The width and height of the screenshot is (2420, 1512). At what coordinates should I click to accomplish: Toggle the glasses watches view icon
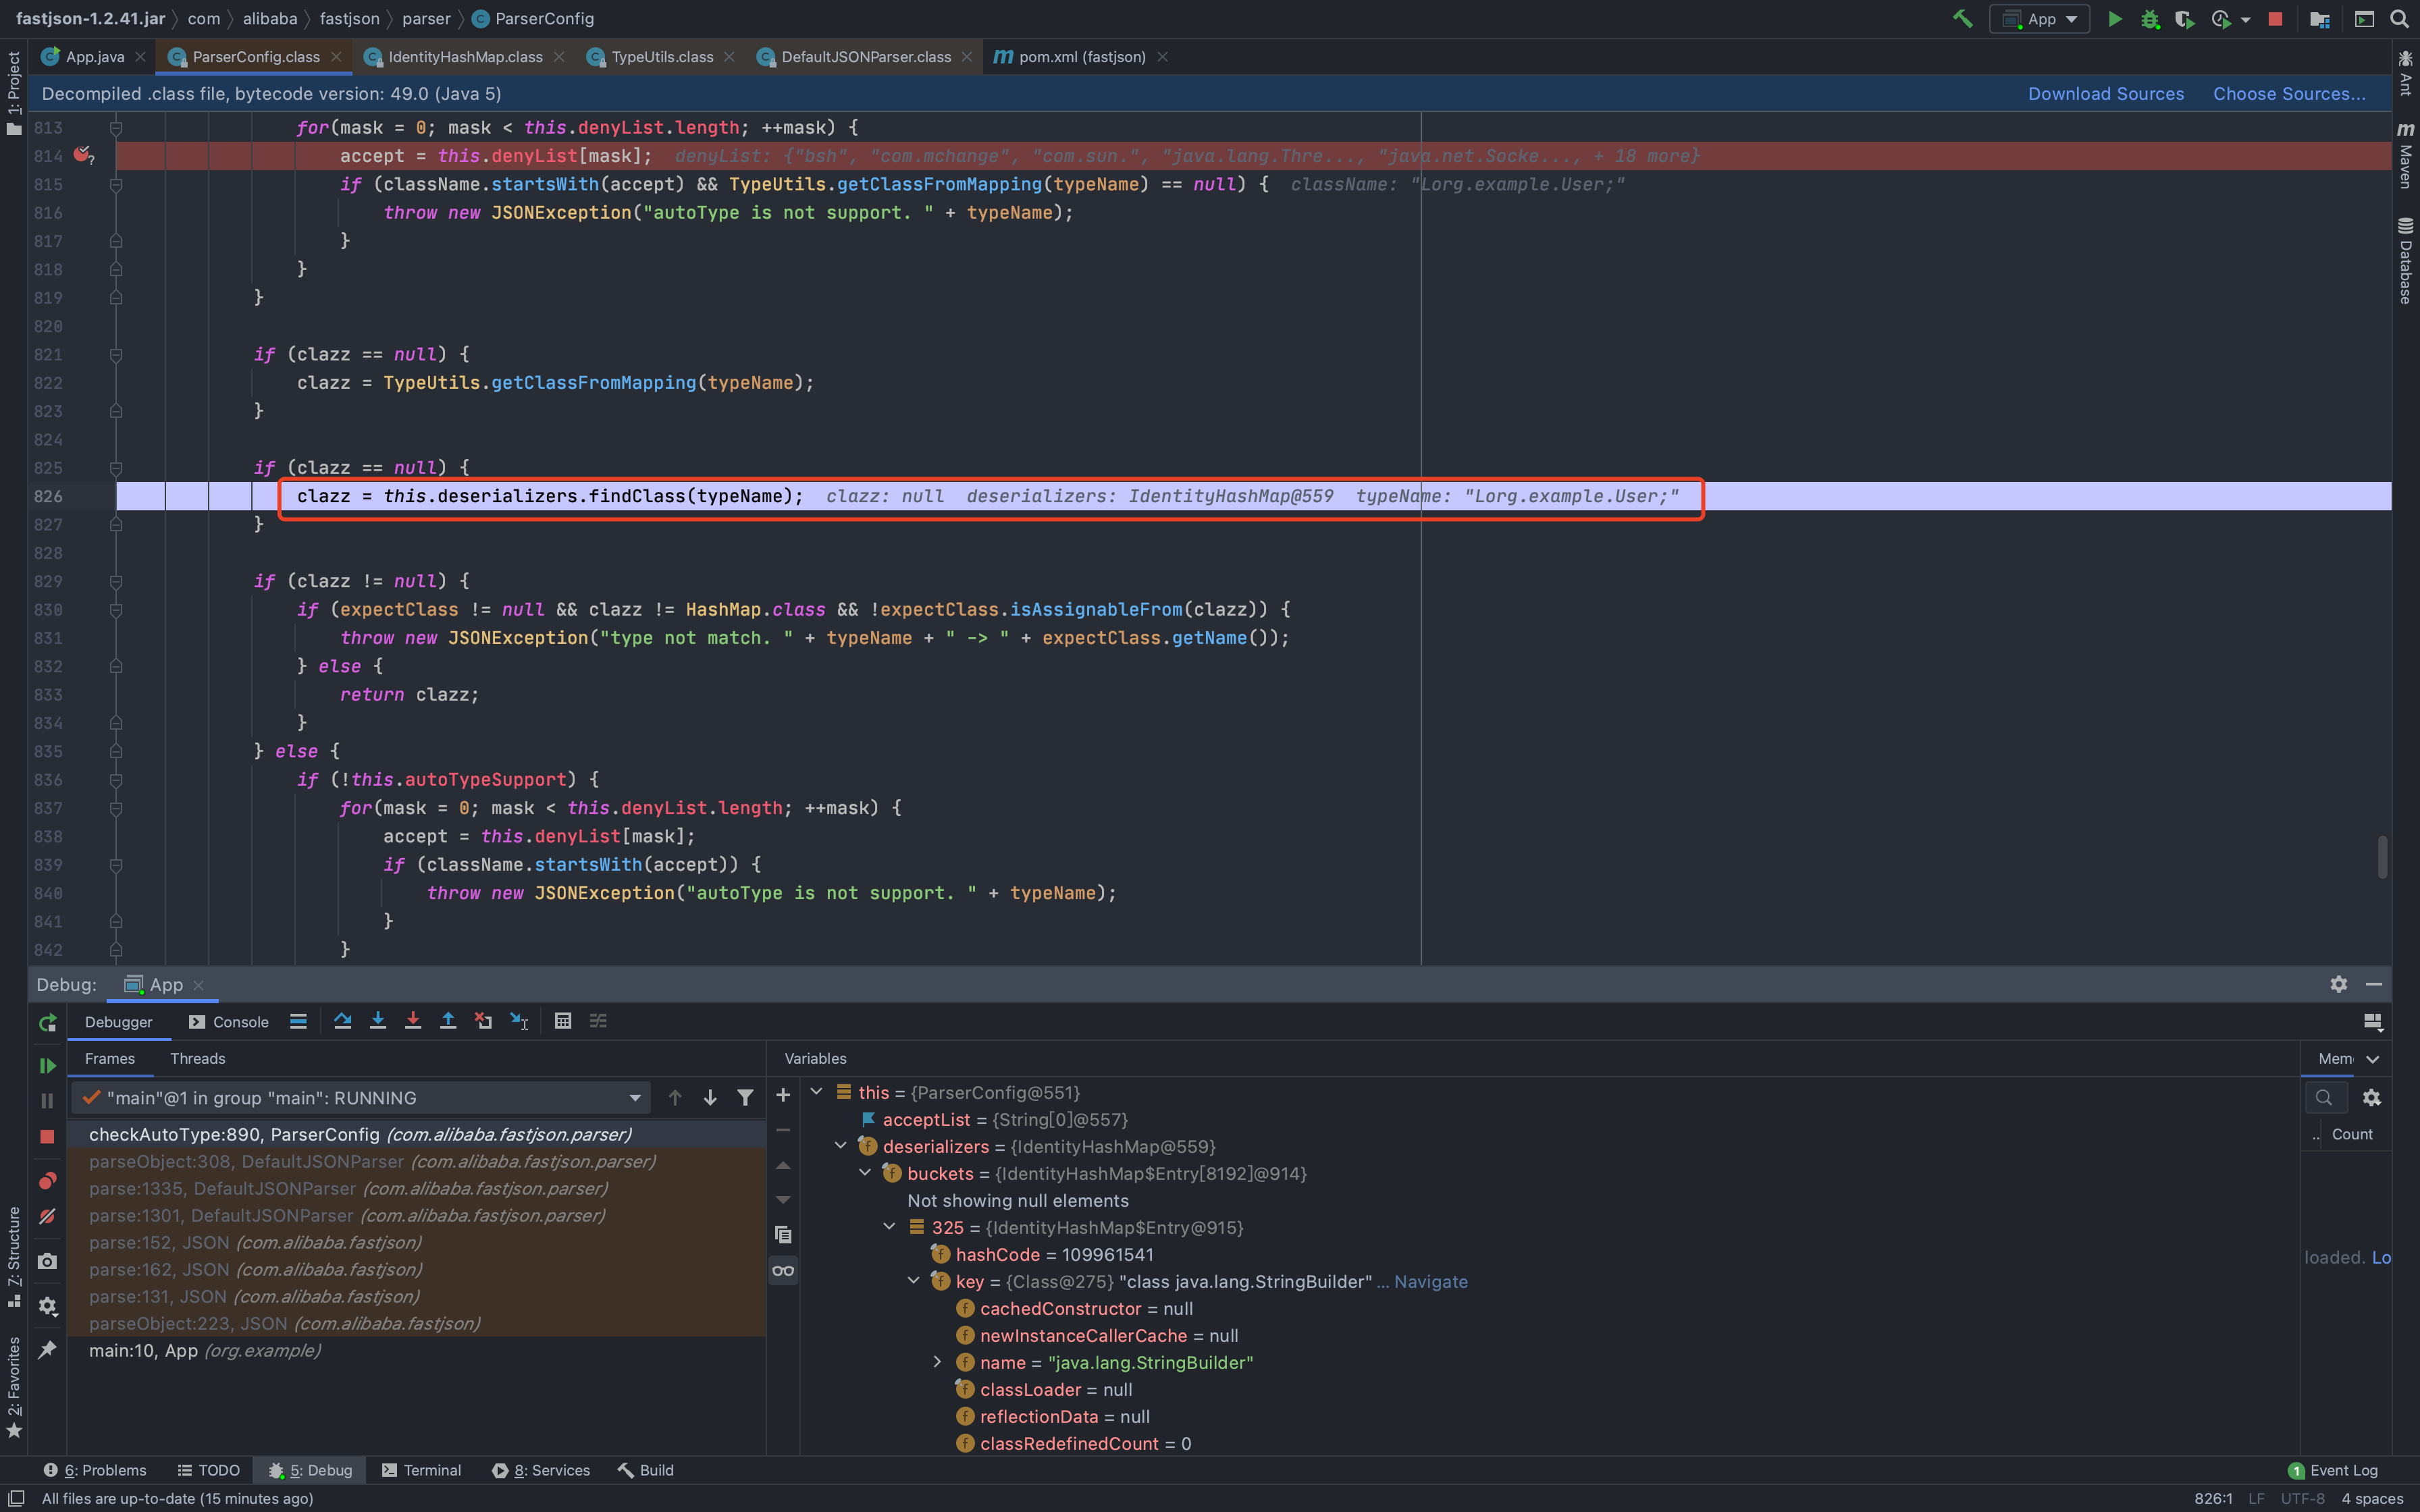783,1271
